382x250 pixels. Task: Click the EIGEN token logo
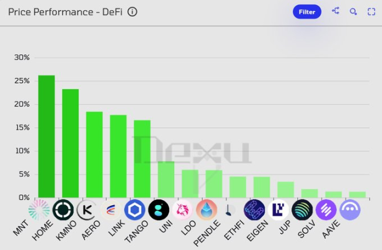coord(278,209)
